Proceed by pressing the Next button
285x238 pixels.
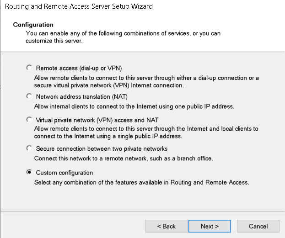(x=210, y=226)
